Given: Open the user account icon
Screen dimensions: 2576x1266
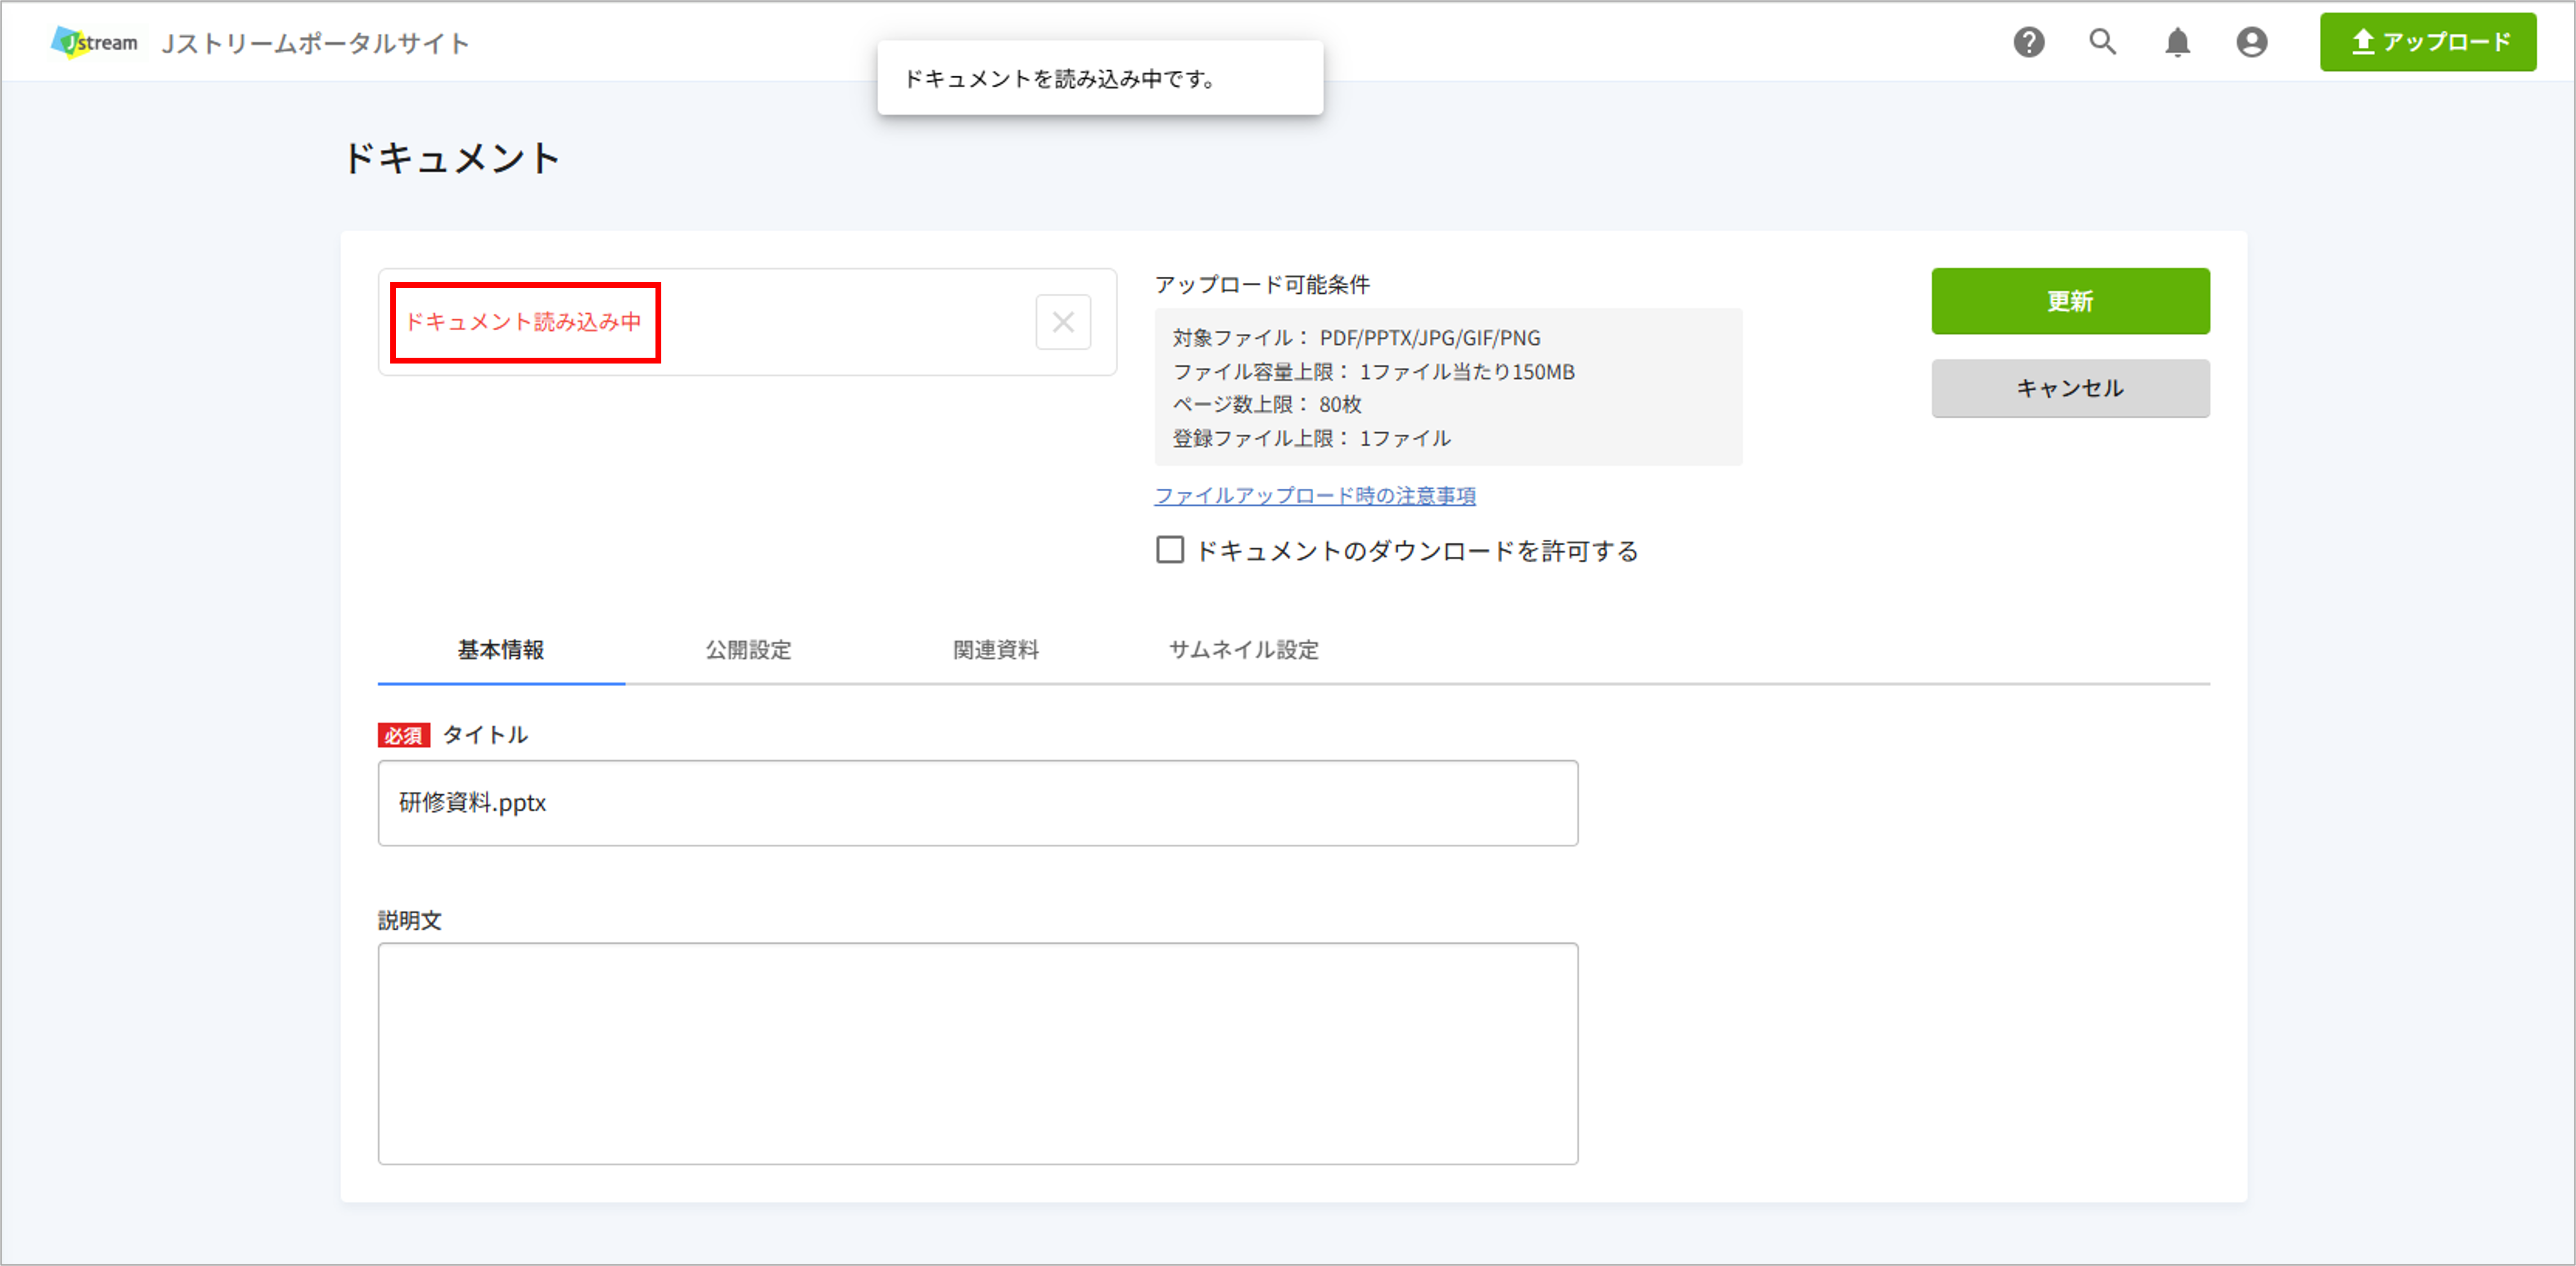Looking at the screenshot, I should [2251, 42].
